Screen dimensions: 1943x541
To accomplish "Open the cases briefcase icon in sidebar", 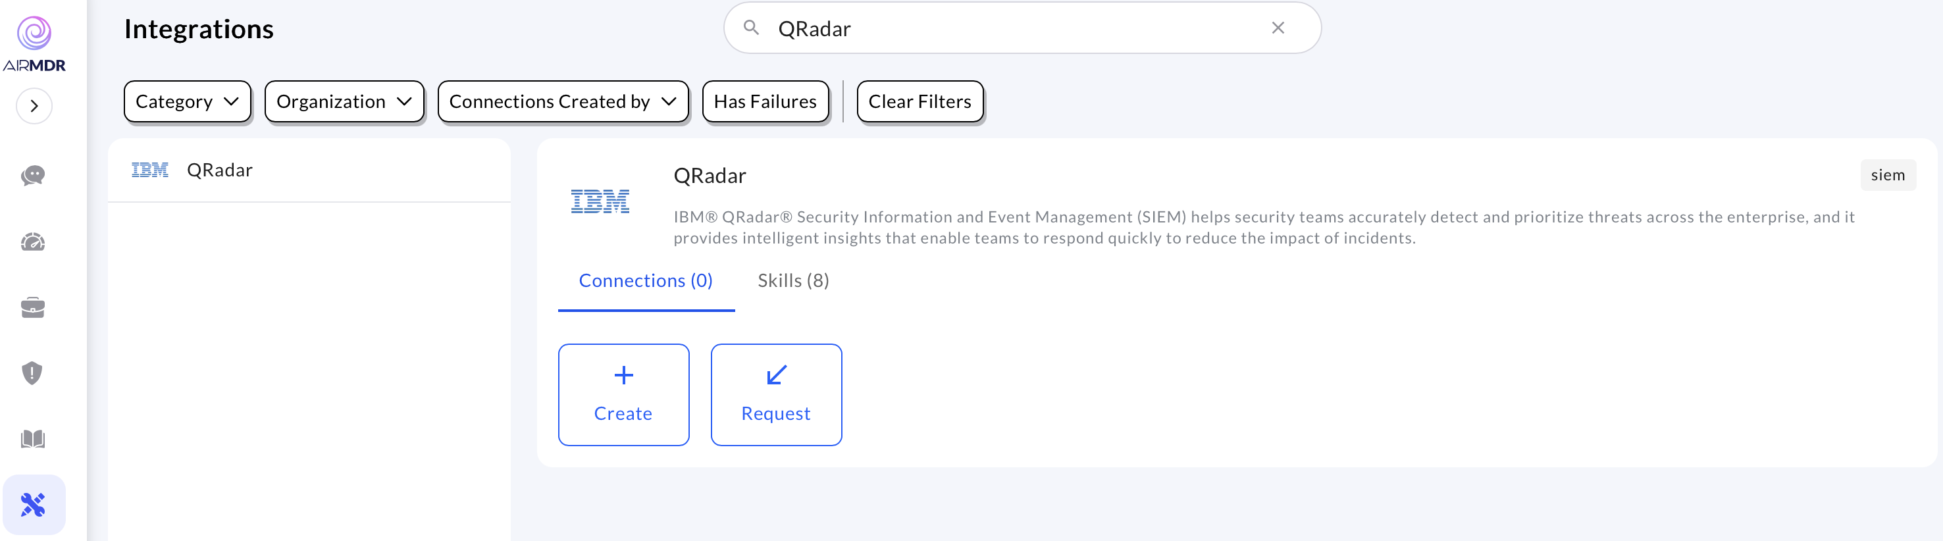I will coord(33,308).
